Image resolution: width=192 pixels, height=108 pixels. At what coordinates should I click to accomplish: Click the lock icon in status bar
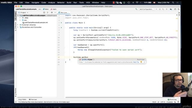[x=175, y=102]
